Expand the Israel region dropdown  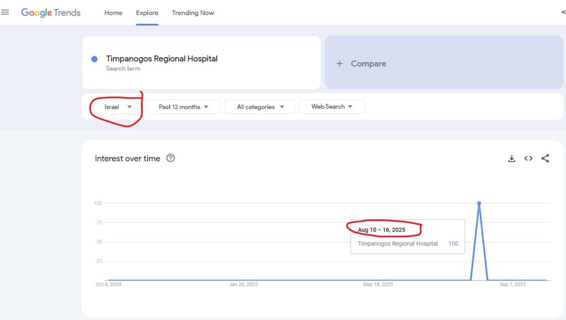(x=118, y=107)
